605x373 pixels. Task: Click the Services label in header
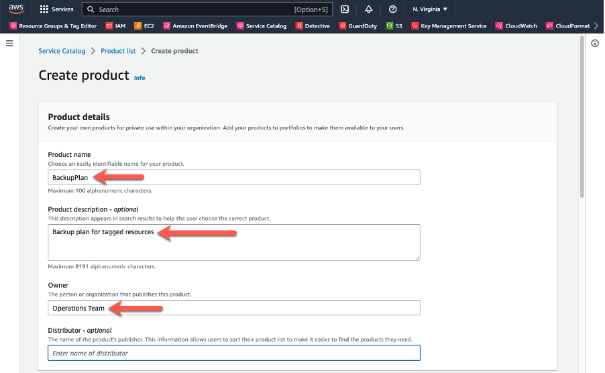62,9
